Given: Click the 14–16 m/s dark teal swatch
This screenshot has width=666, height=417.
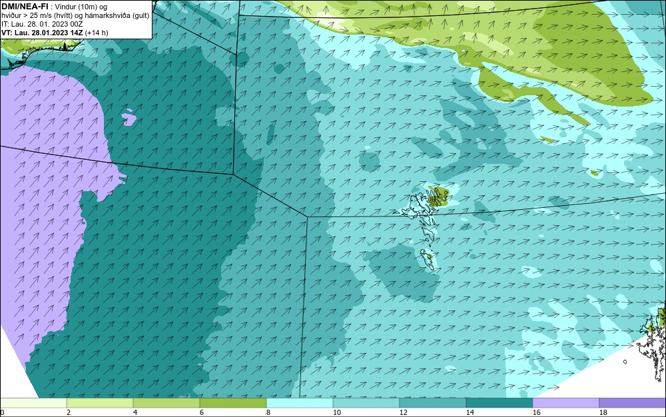Looking at the screenshot, I should pos(499,403).
